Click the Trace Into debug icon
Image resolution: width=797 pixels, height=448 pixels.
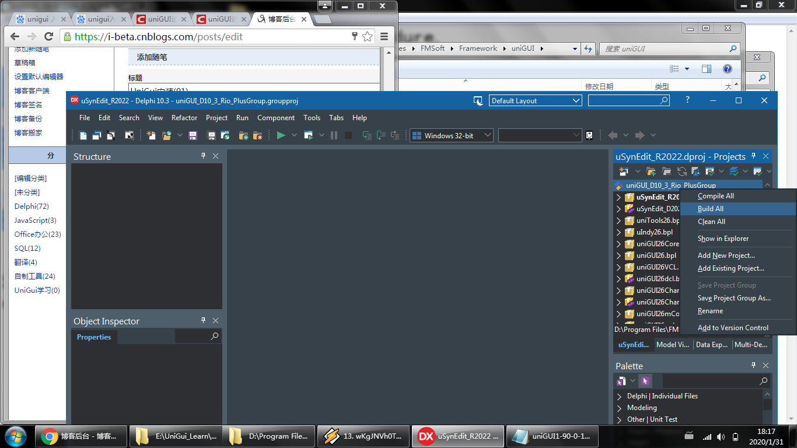367,135
